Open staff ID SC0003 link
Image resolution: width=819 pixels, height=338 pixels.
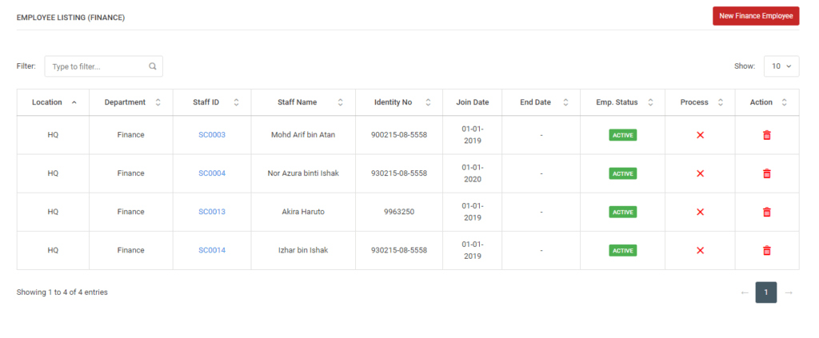[212, 135]
